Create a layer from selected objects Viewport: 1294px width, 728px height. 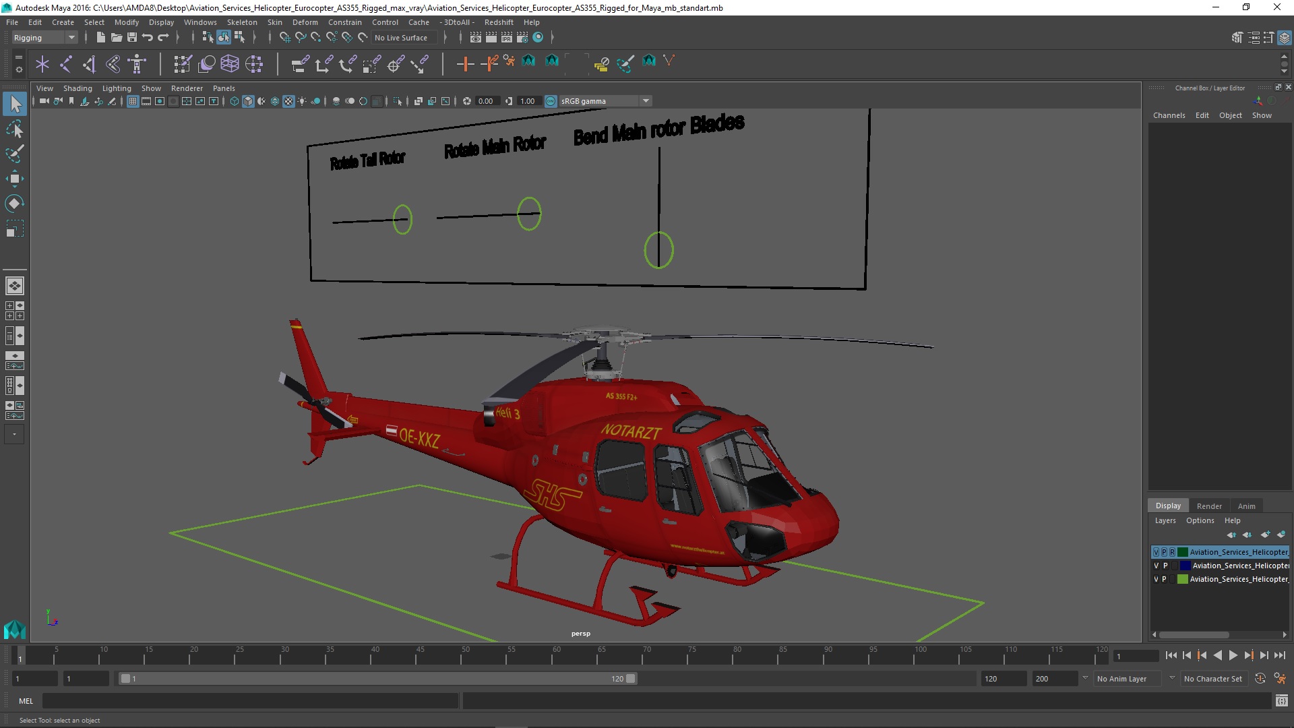(x=1281, y=535)
